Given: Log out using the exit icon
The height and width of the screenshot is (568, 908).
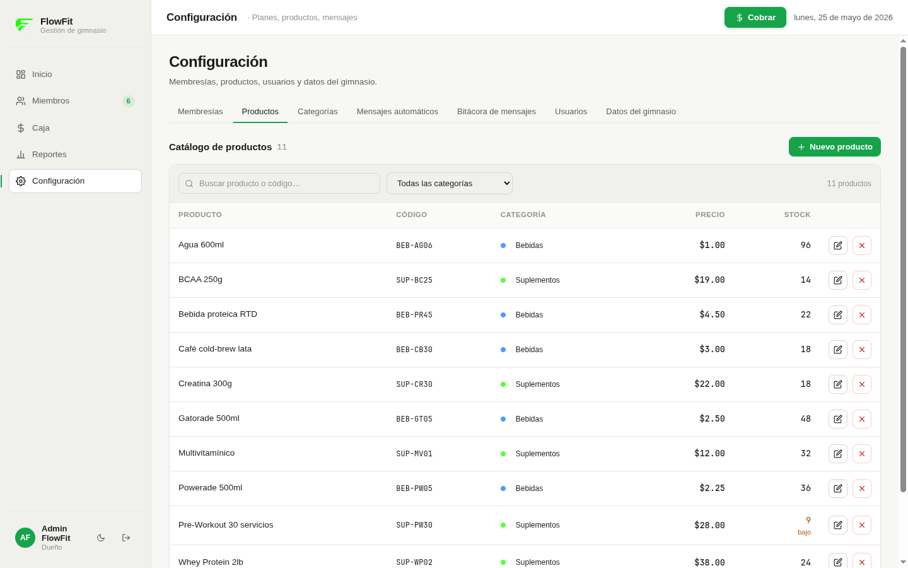Looking at the screenshot, I should [x=126, y=538].
